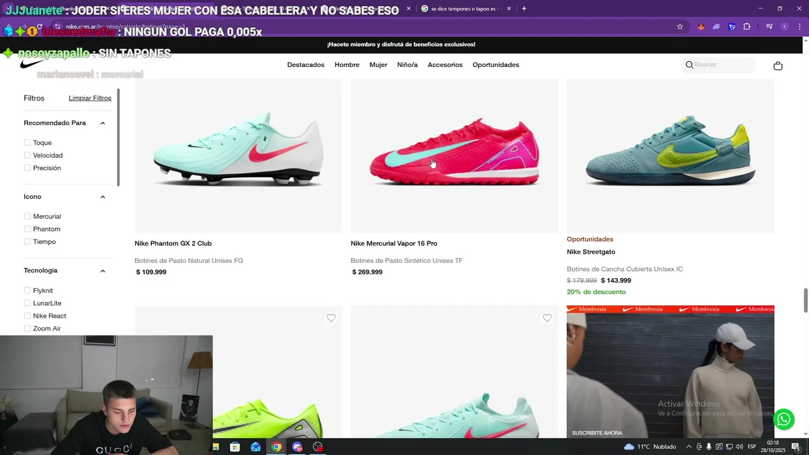Check the Nike React filter

point(27,316)
